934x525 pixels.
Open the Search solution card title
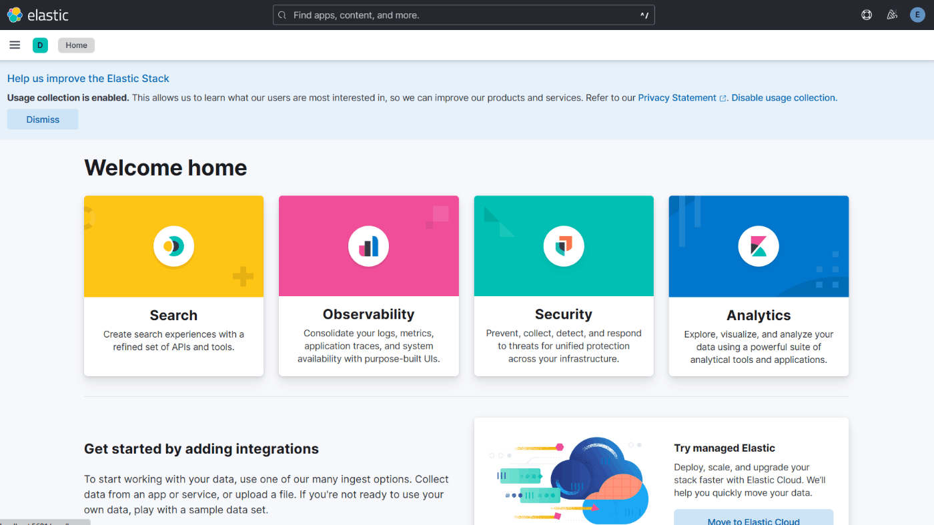pyautogui.click(x=173, y=315)
